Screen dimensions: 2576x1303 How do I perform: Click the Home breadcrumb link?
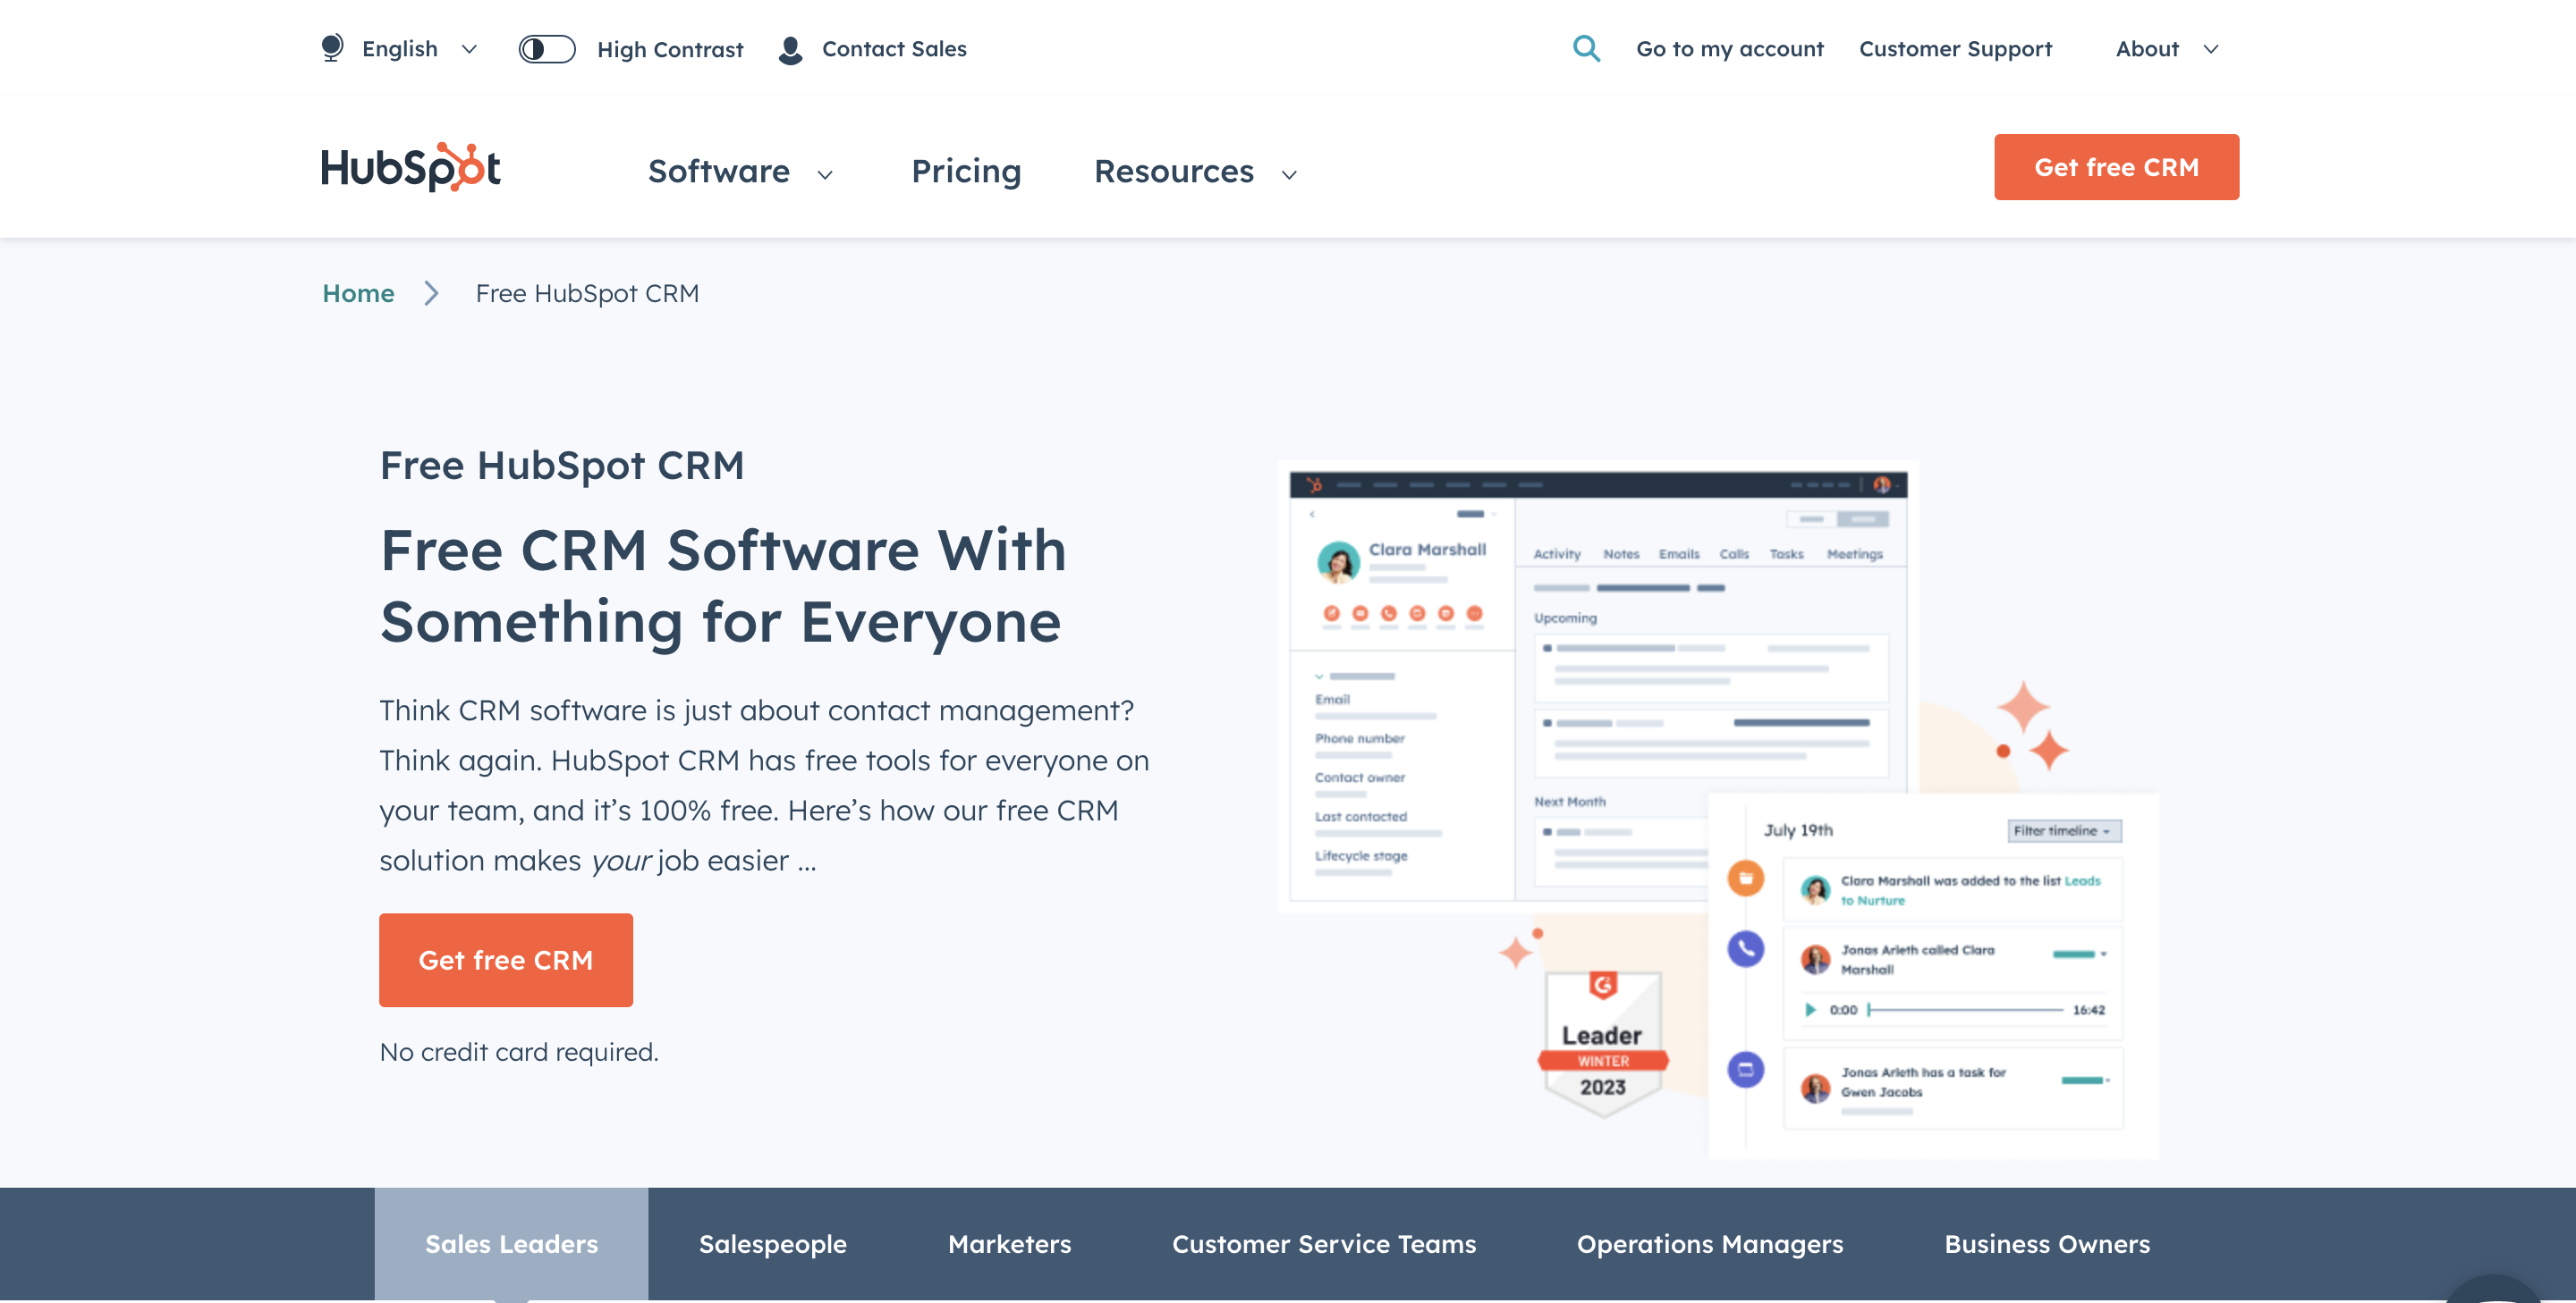(x=358, y=293)
